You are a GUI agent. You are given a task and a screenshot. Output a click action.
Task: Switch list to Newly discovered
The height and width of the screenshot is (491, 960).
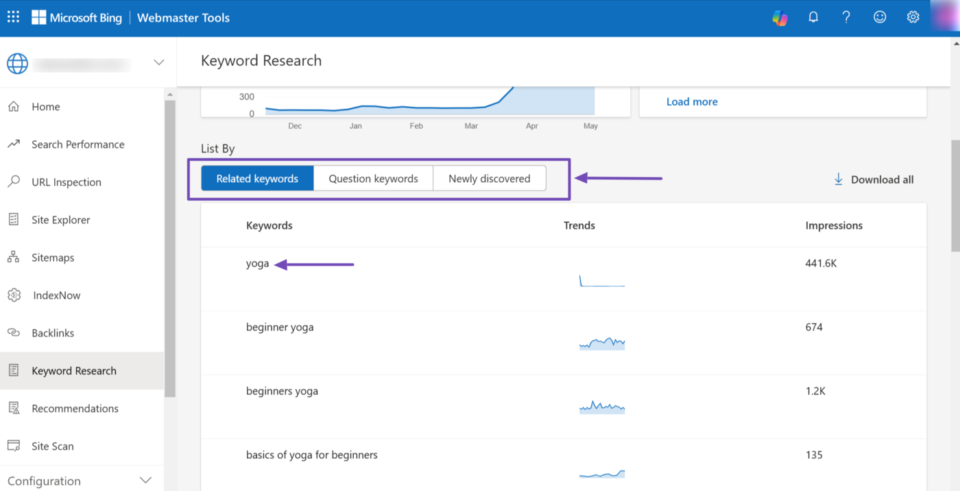489,179
